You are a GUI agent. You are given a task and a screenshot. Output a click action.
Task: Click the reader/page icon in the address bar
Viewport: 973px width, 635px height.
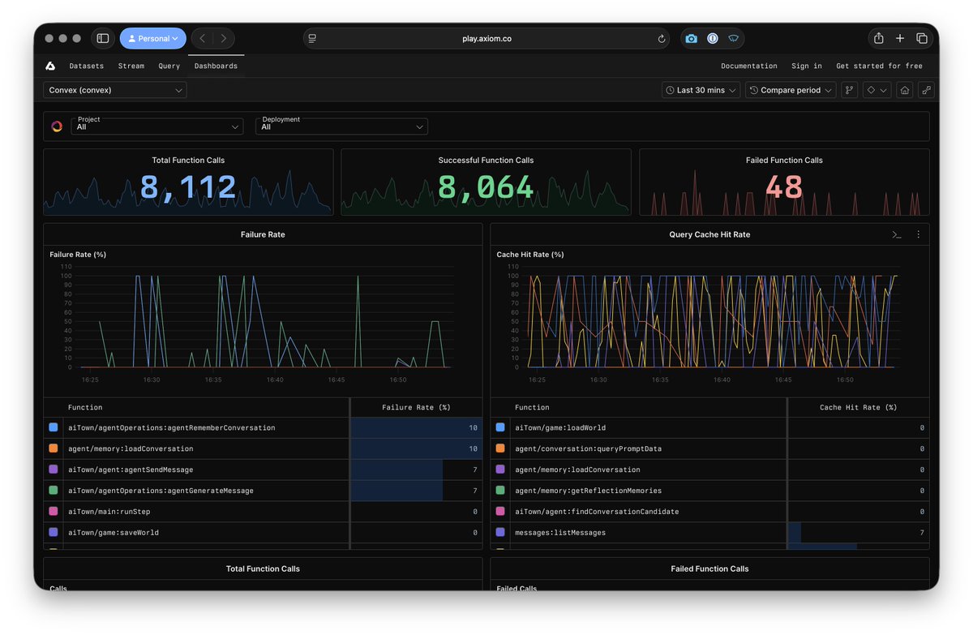tap(312, 38)
